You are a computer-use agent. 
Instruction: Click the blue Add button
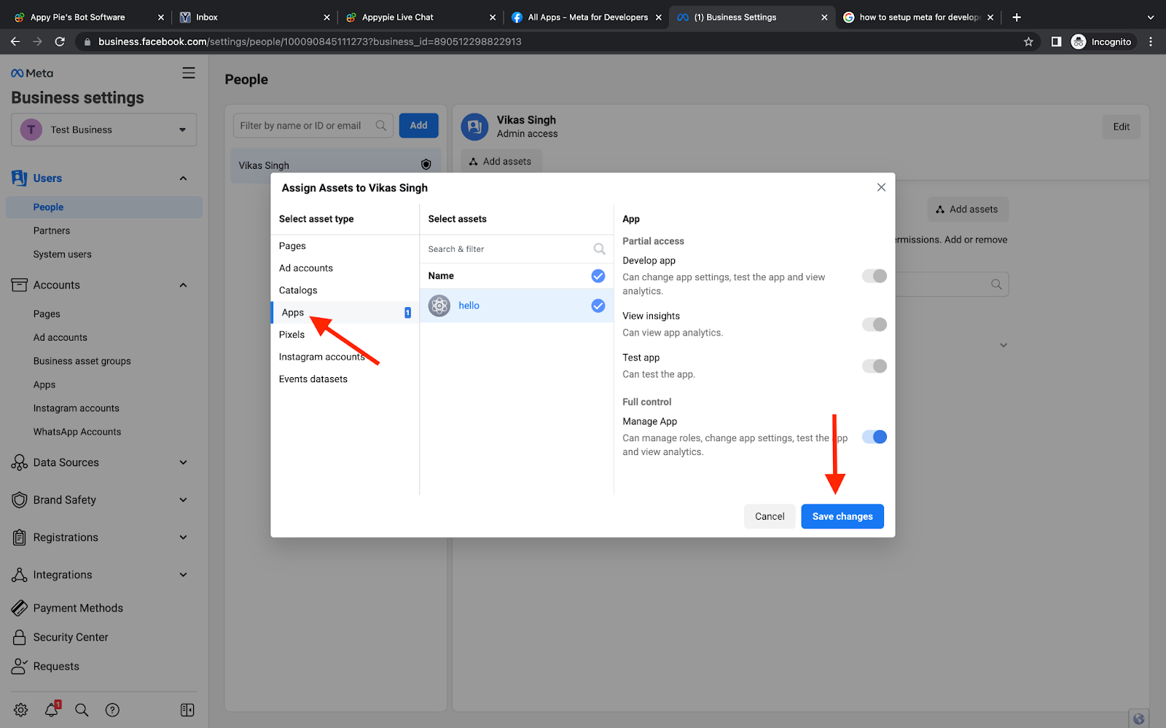(418, 125)
